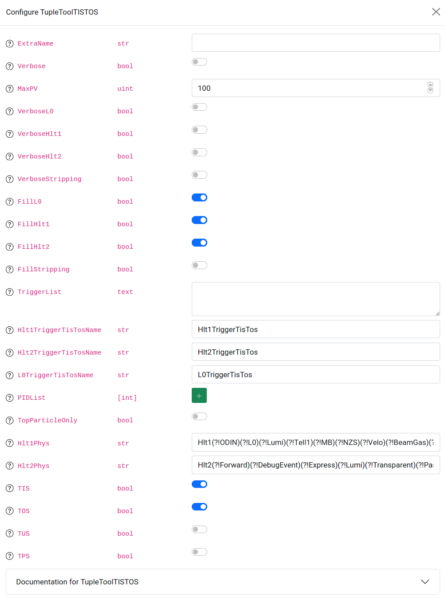Add an entry to PIDList with the plus button
The image size is (445, 599).
click(x=199, y=396)
